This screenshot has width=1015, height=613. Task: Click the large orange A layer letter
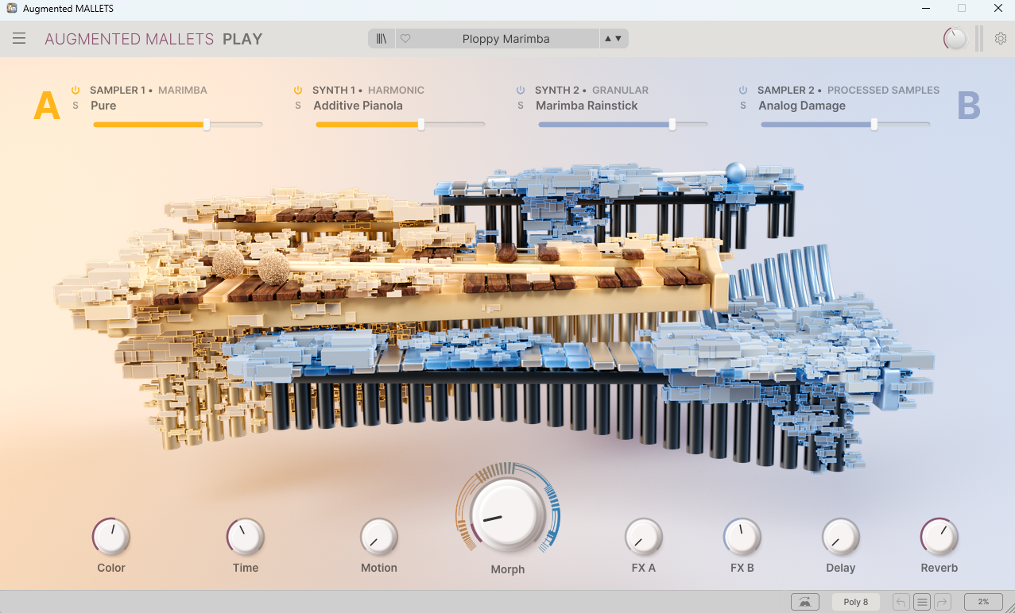tap(47, 106)
